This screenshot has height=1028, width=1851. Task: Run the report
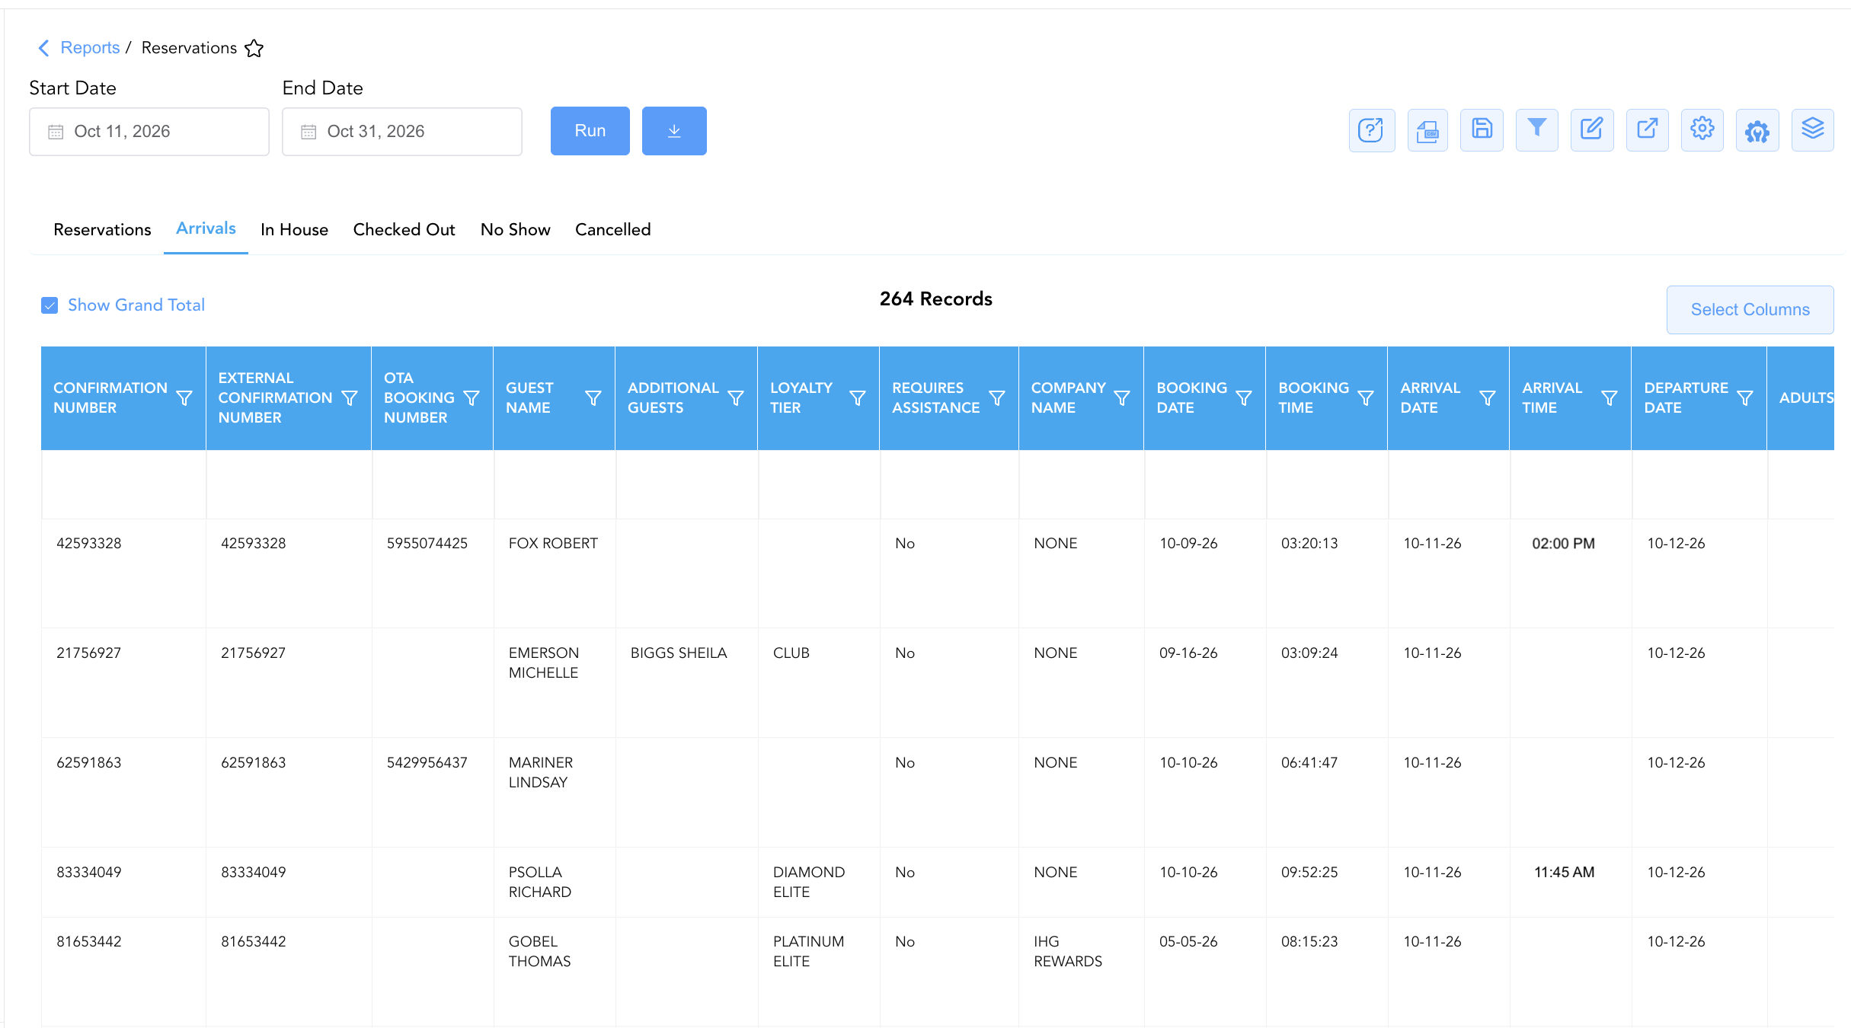coord(590,131)
